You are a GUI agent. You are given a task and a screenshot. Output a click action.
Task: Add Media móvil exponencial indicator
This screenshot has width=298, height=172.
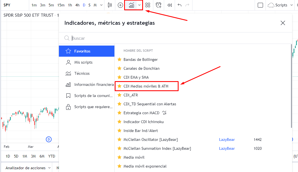(145, 166)
